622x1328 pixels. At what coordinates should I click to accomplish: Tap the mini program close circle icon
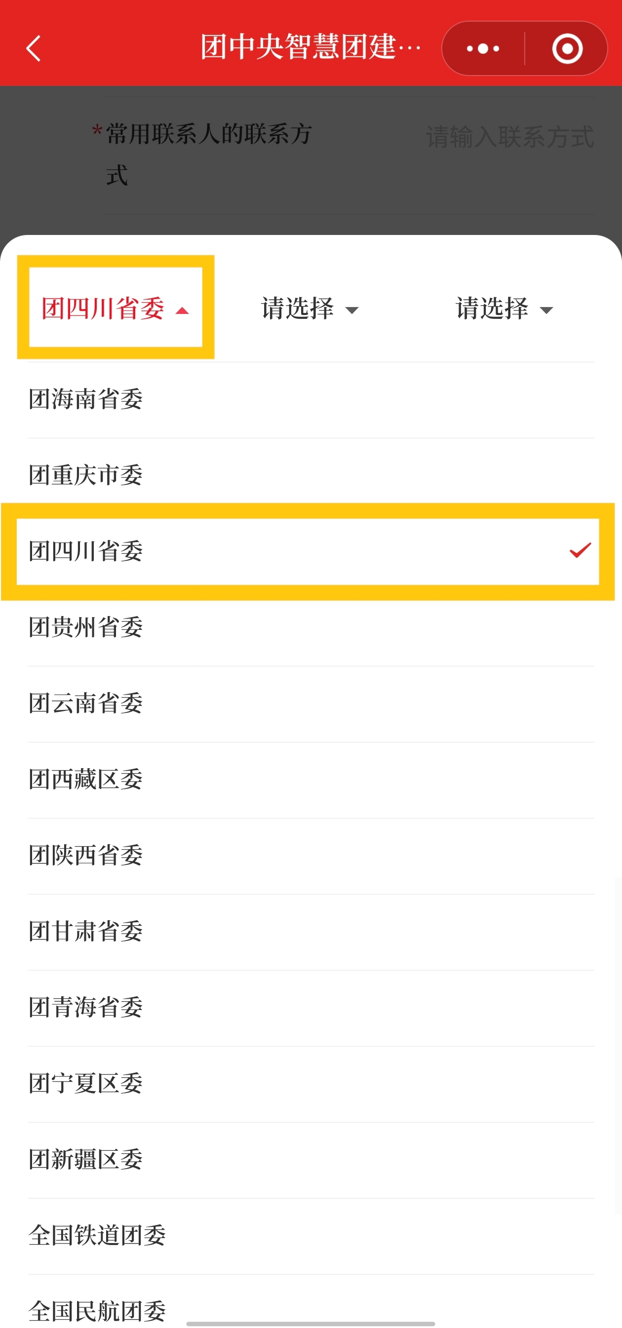tap(567, 48)
